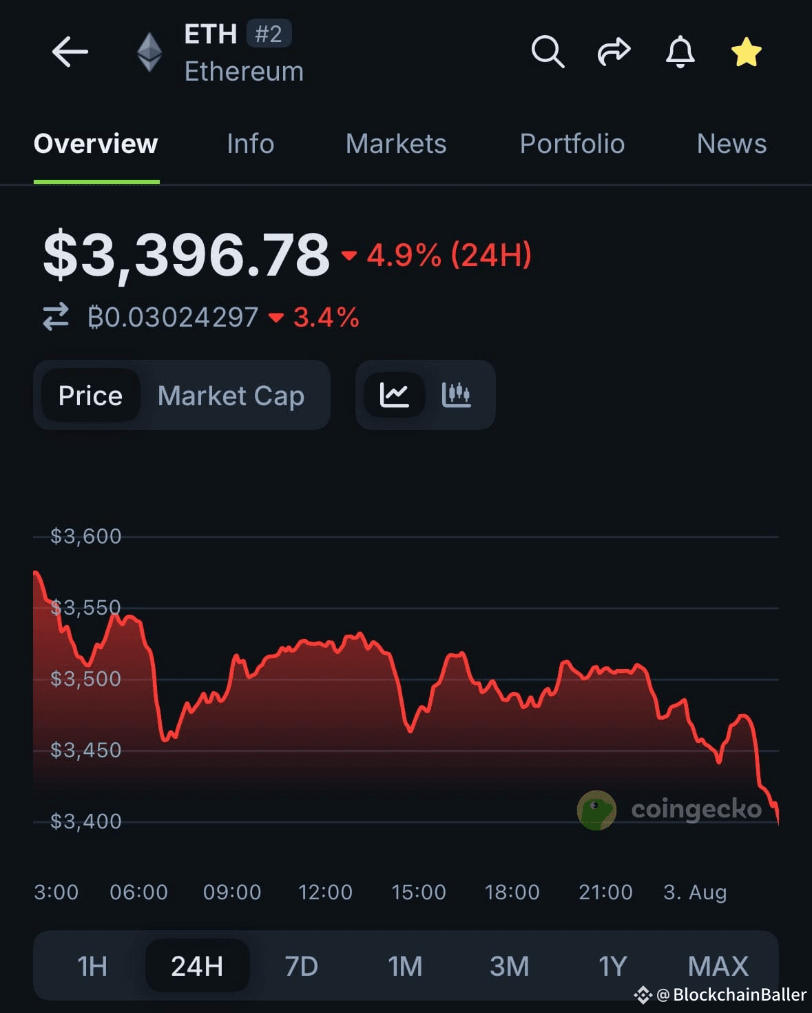Select the line chart icon

coord(394,395)
